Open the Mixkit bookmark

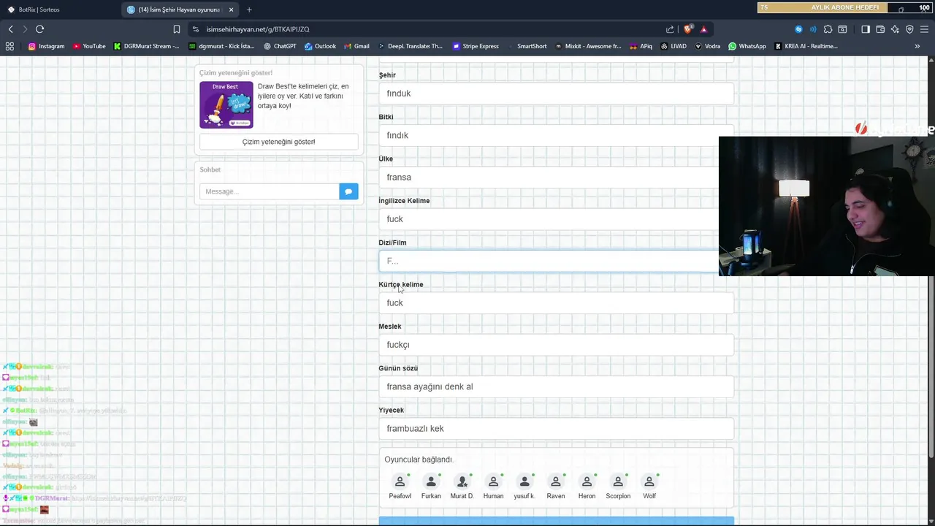(588, 46)
